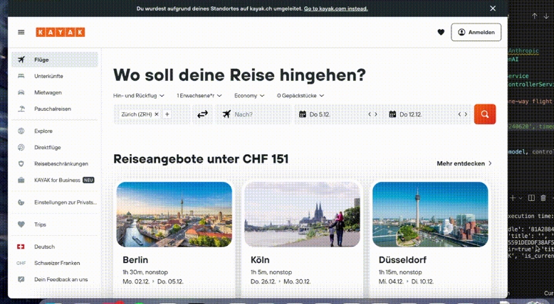Click the briefcase icon for KAYAK for Business
The image size is (554, 304).
tap(21, 180)
